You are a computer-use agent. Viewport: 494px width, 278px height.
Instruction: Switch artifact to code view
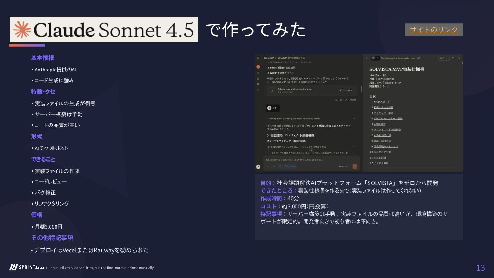377,58
